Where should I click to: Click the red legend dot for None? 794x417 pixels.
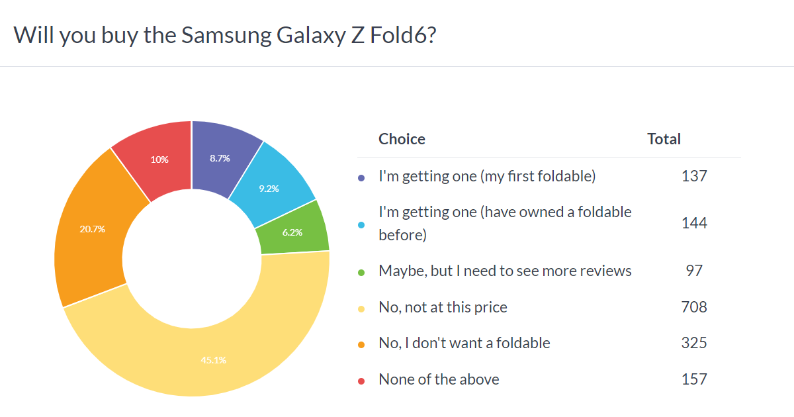tap(361, 381)
